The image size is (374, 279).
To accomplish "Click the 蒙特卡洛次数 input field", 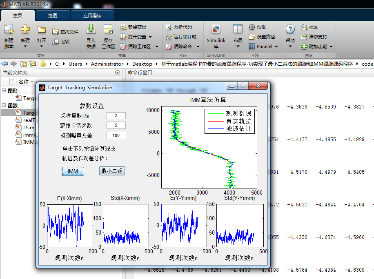I will tap(116, 125).
